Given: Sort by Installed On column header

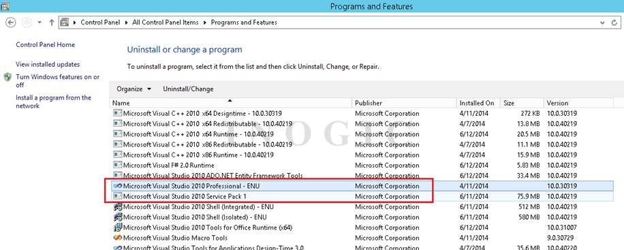Looking at the screenshot, I should [478, 103].
